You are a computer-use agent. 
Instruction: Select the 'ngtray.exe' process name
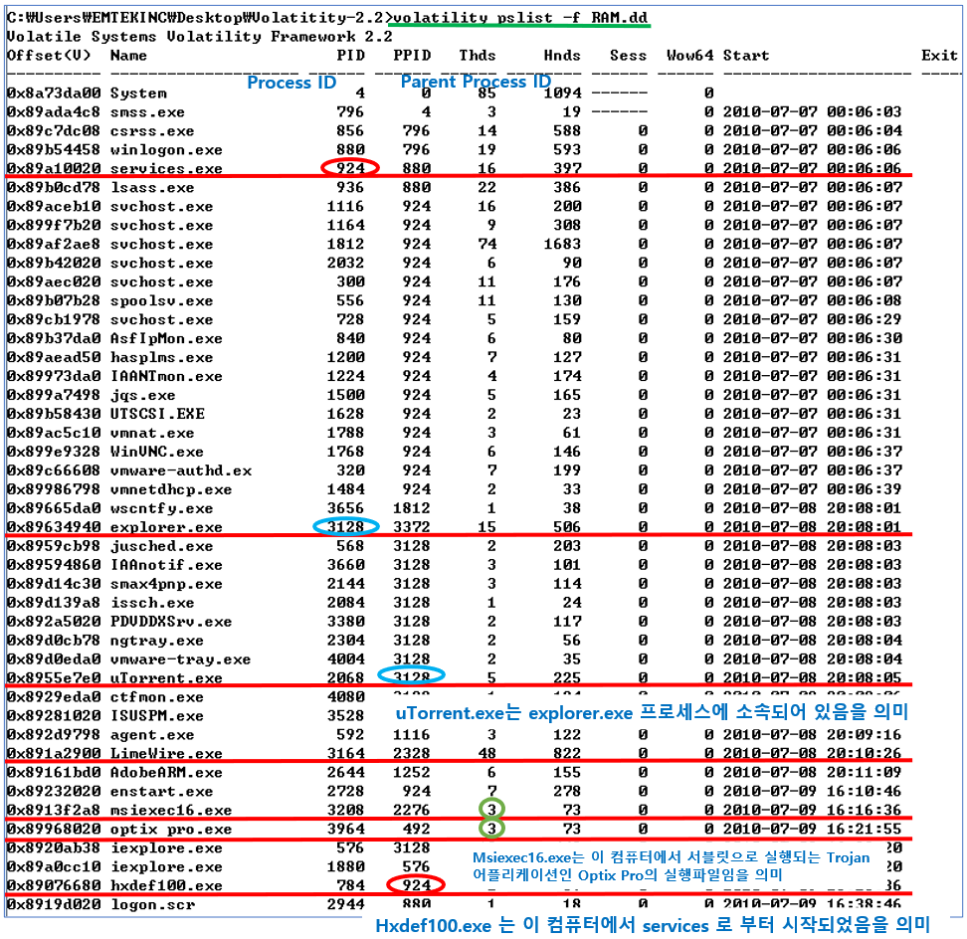157,641
